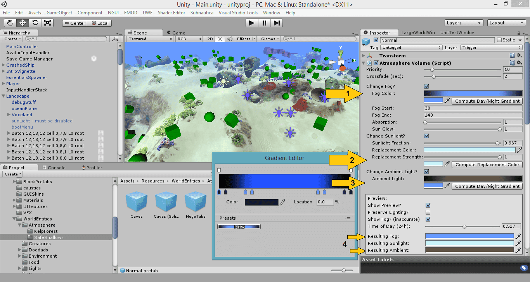Click the Fog Color gradient bar
The width and height of the screenshot is (530, 282).
coord(473,93)
